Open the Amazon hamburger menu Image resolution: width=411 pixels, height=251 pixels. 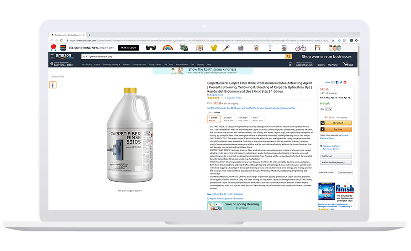tap(52, 56)
